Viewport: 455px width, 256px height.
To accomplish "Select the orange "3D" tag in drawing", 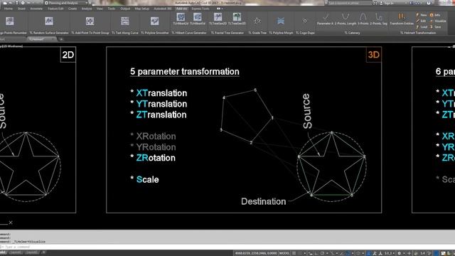I will tap(374, 55).
